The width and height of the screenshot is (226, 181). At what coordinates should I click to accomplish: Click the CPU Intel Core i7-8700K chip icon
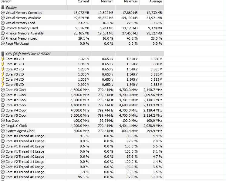pos(3,54)
